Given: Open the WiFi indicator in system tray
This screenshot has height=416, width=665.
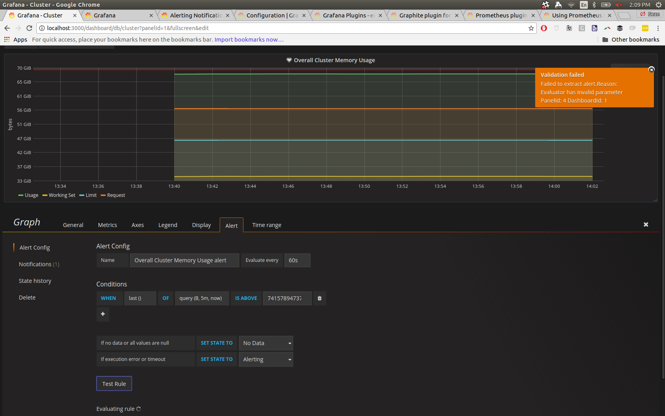Looking at the screenshot, I should pos(571,5).
